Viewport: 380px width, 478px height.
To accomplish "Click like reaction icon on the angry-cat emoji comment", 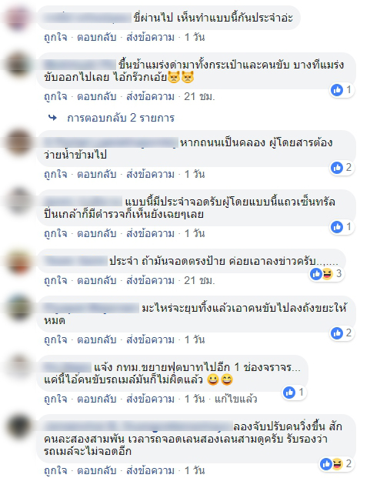I will coord(337,90).
